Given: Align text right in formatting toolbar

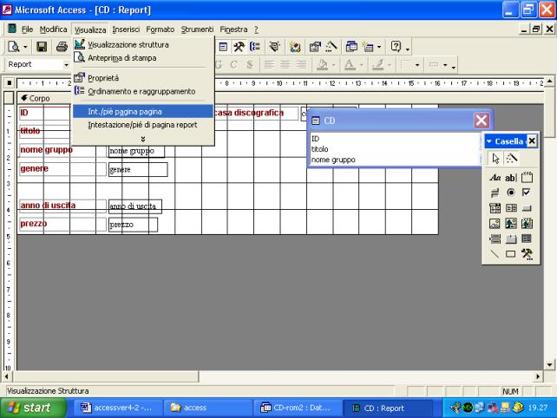Looking at the screenshot, I should coord(301,65).
